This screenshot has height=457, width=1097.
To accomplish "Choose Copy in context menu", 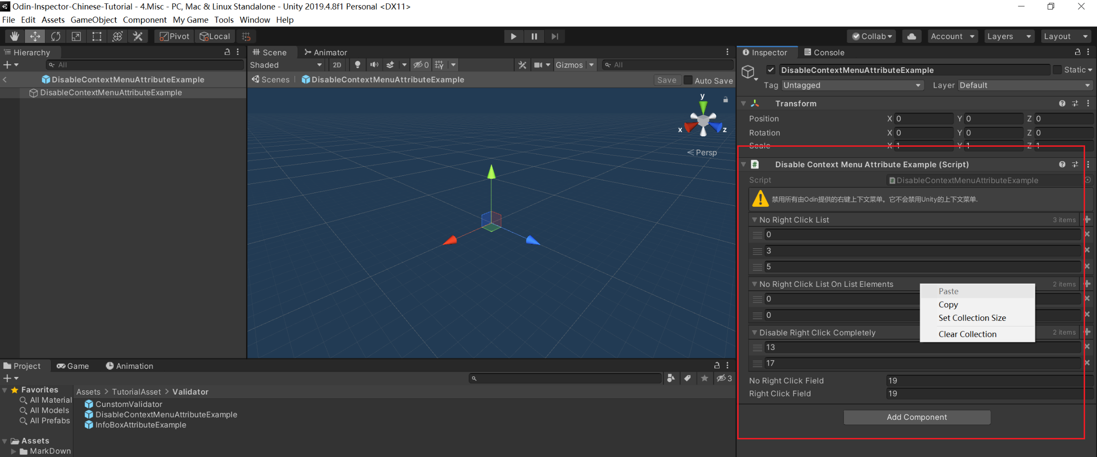I will 977,305.
